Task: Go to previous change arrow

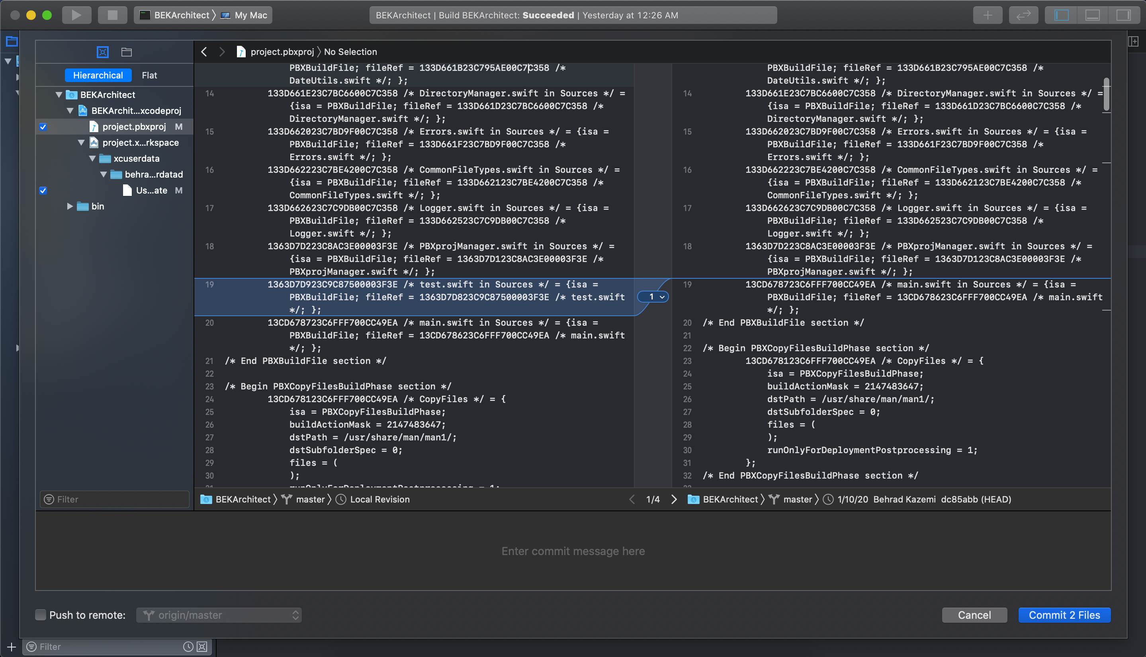Action: click(x=632, y=499)
